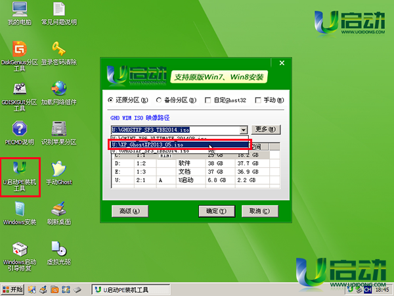The image size is (394, 296).
Task: Open the 我的电脑 desktop icon
Action: pos(20,13)
